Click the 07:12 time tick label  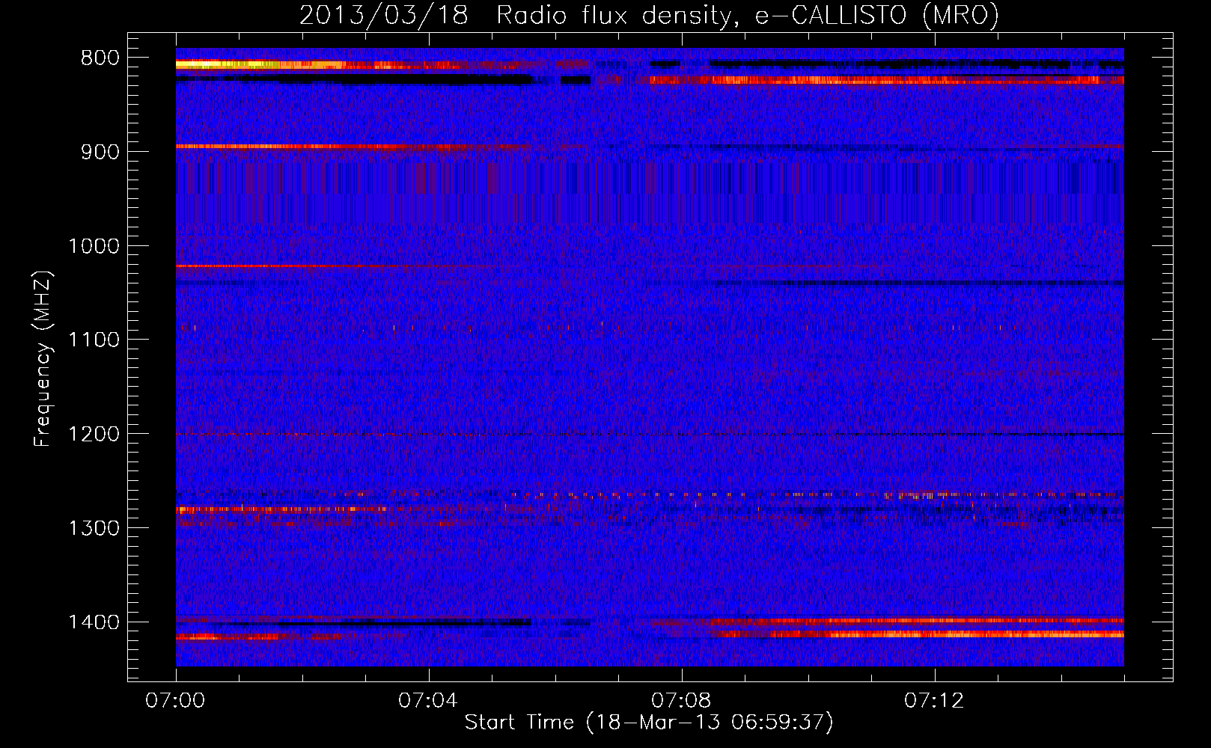pyautogui.click(x=934, y=701)
